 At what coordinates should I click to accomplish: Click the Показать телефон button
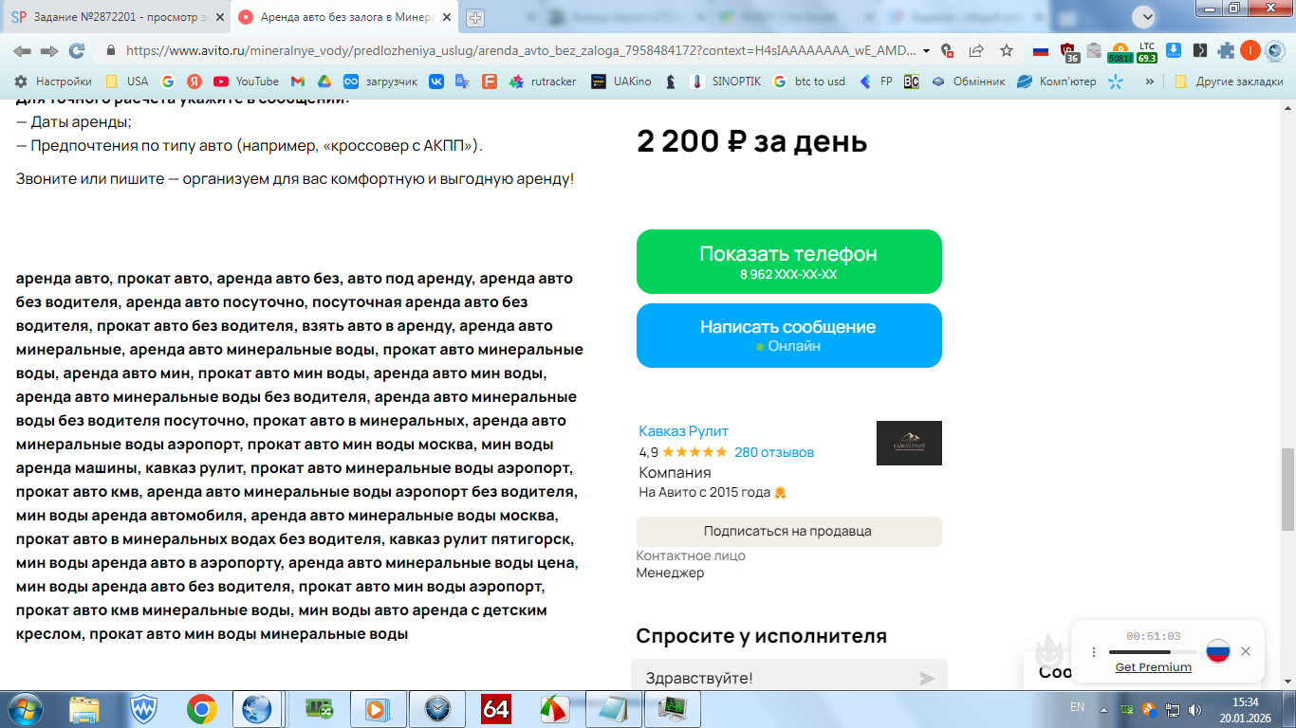point(789,262)
